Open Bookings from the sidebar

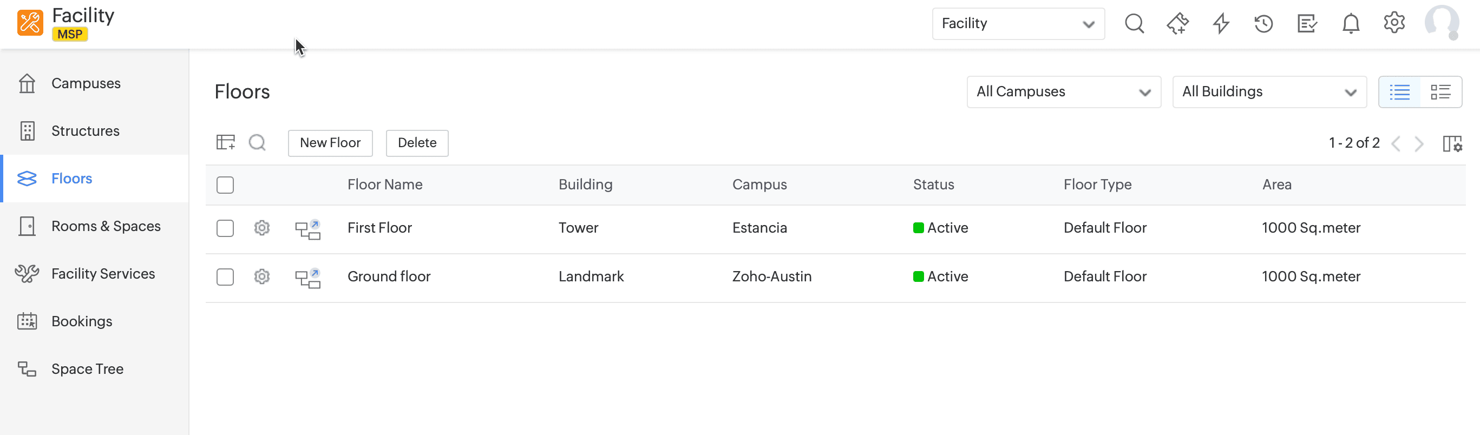(x=82, y=321)
